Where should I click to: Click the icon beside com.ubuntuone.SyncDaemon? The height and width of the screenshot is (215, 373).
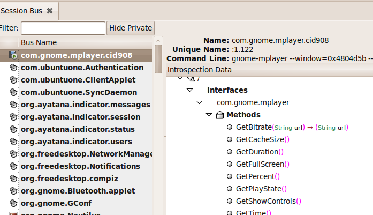coord(13,92)
